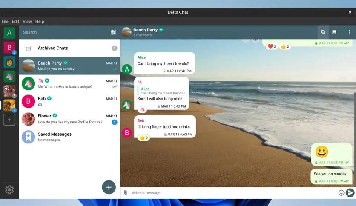This screenshot has height=206, width=356.
Task: Toggle thumbs up reaction on top message
Action: tap(285, 46)
